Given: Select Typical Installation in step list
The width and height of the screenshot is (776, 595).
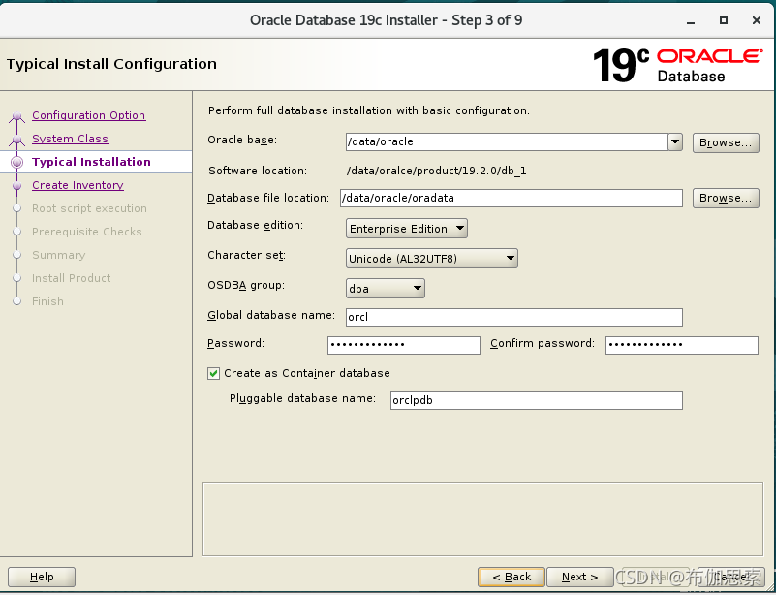Looking at the screenshot, I should (x=92, y=162).
